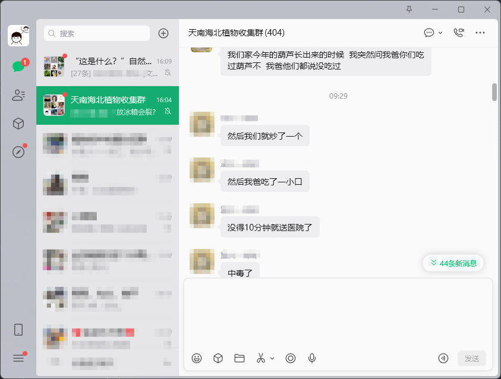Click the message about 葫芦 growing this year

point(326,61)
